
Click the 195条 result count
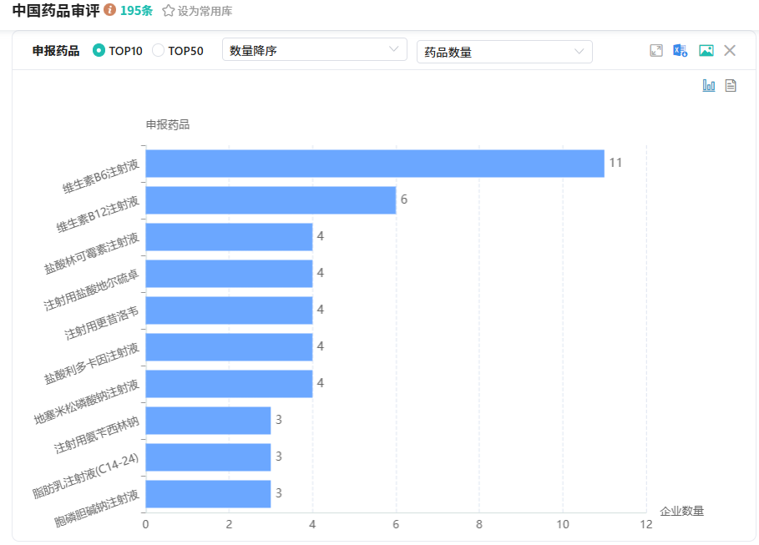136,11
